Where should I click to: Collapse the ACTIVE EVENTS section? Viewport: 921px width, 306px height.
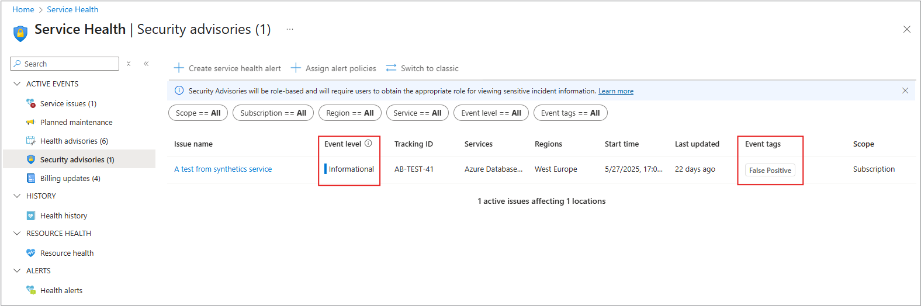[x=17, y=84]
